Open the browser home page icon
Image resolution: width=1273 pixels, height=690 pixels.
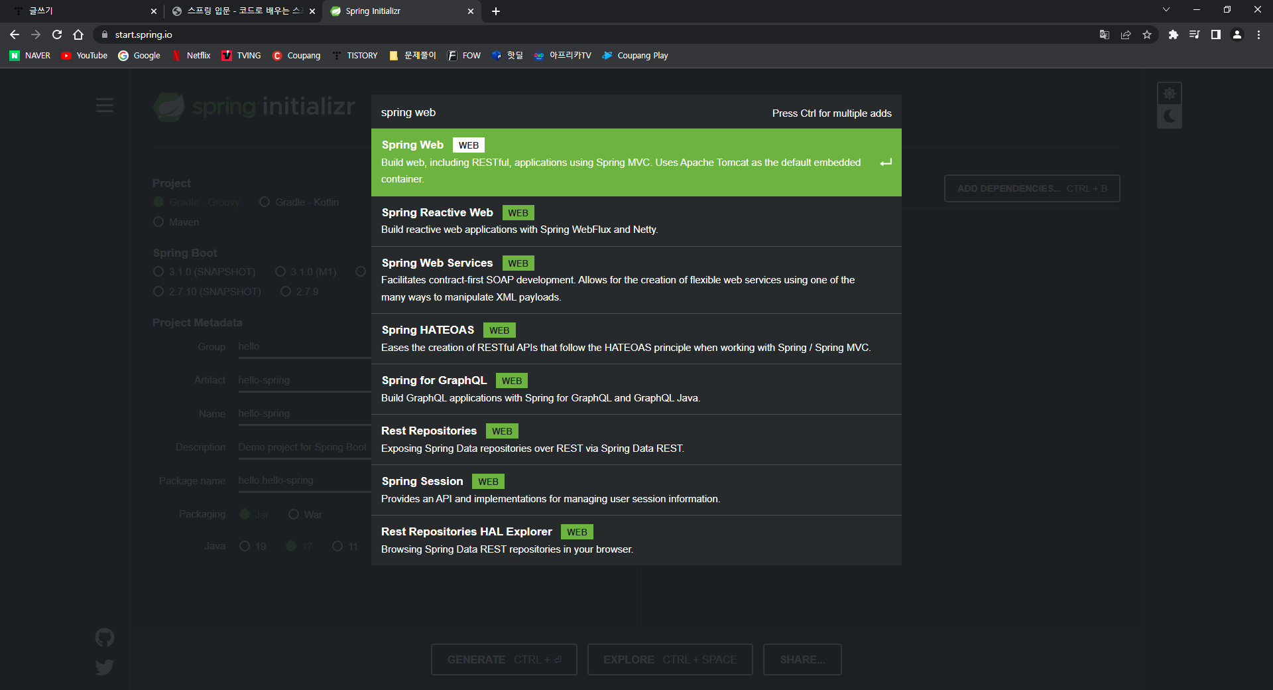tap(78, 34)
